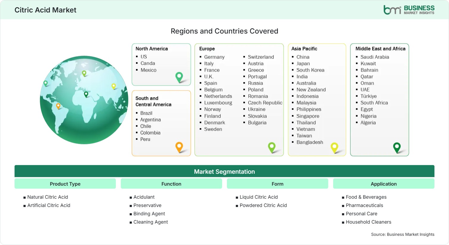Select the Product Type segmentation header
This screenshot has width=449, height=245.
pos(65,184)
